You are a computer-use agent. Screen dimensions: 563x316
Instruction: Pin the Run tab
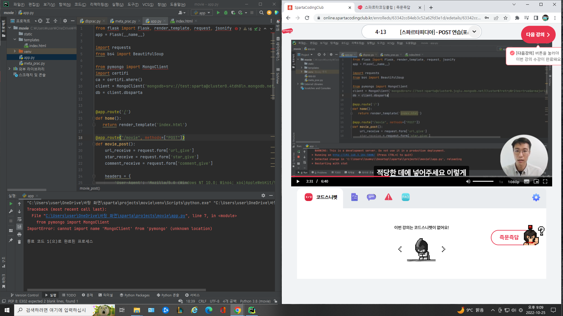11,240
